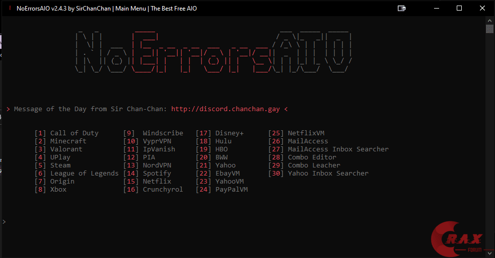Select the '[8] Xbox' entry
Screen dimensions: 495x258
50,190
